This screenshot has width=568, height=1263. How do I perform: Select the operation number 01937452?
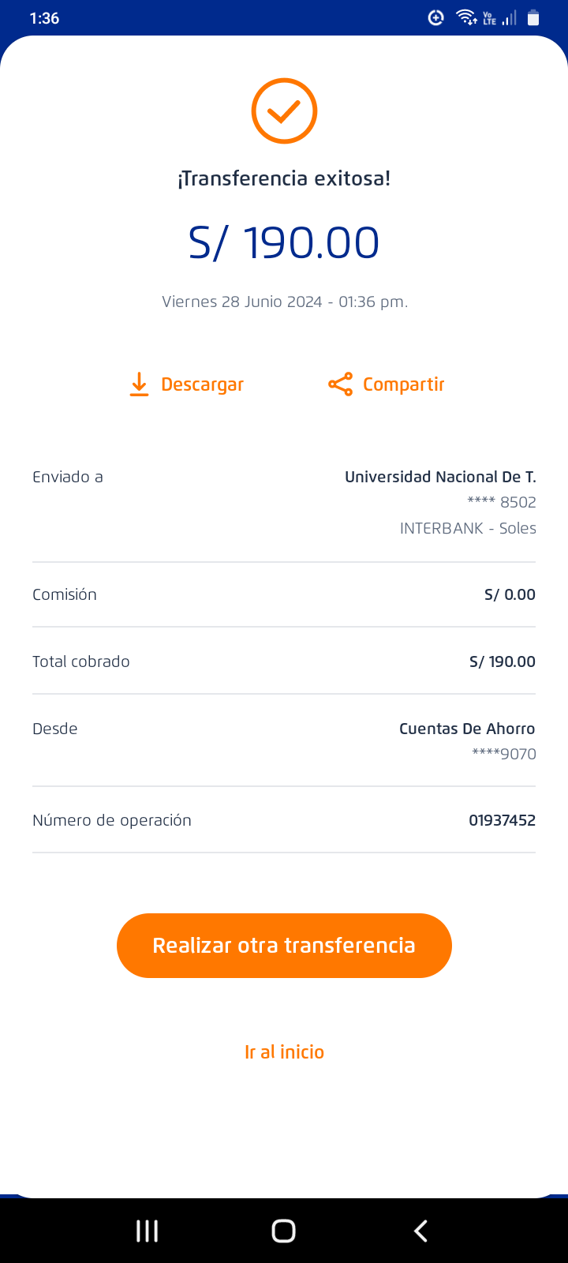502,820
